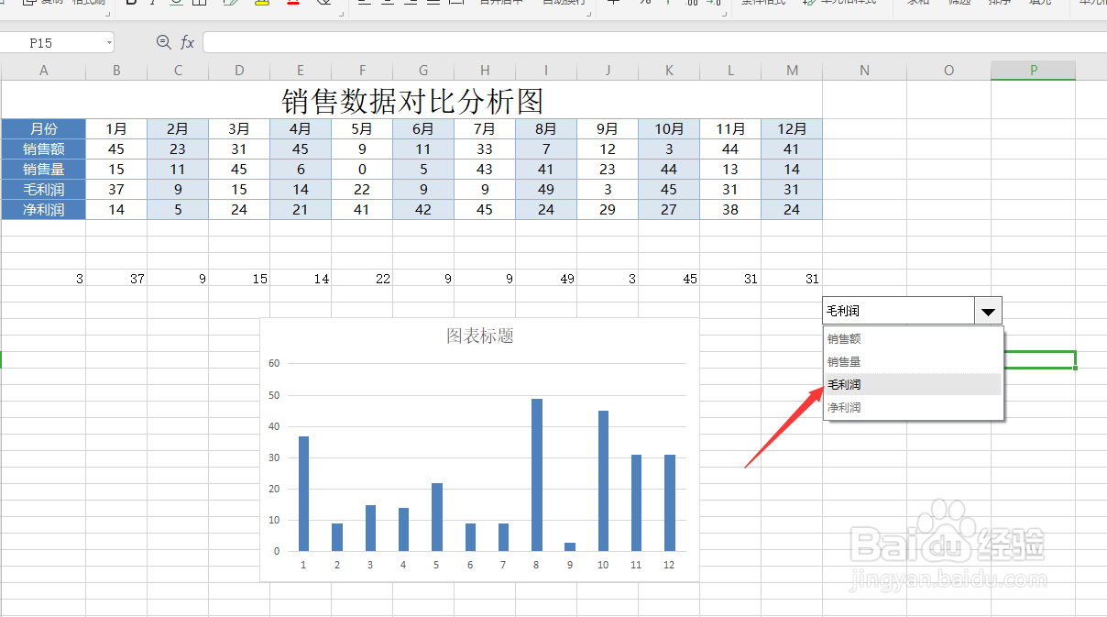Click the 净利润 row label in table
Image resolution: width=1107 pixels, height=617 pixels.
click(43, 210)
